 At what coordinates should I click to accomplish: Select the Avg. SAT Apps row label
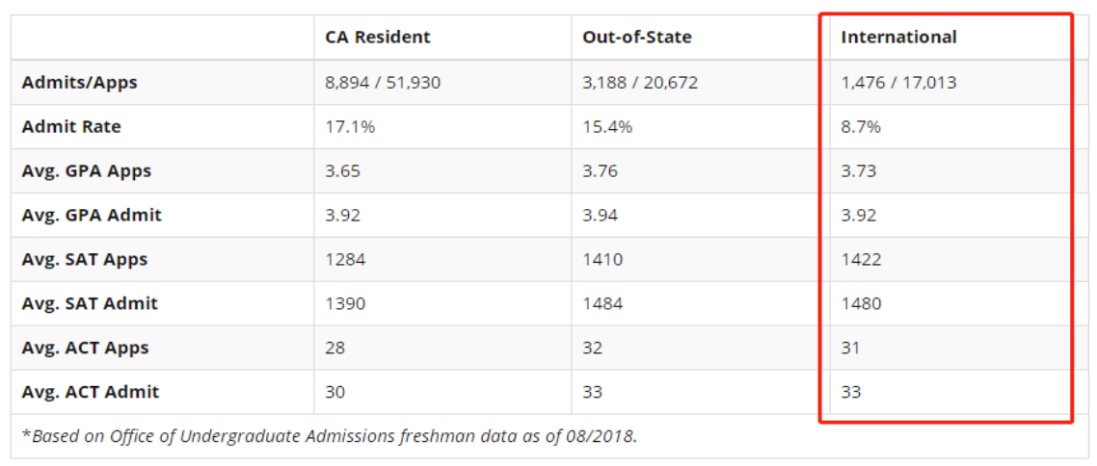(x=85, y=260)
